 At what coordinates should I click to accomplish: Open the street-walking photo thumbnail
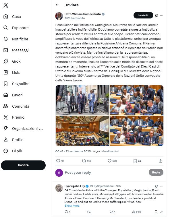82,100
